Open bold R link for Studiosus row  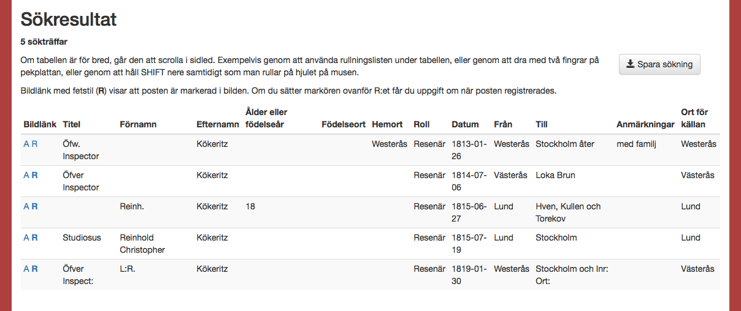click(35, 238)
